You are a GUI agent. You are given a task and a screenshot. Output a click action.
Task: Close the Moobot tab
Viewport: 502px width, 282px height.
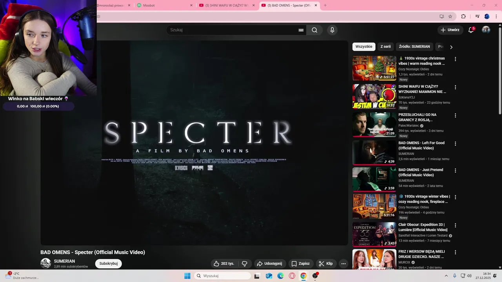pyautogui.click(x=191, y=5)
